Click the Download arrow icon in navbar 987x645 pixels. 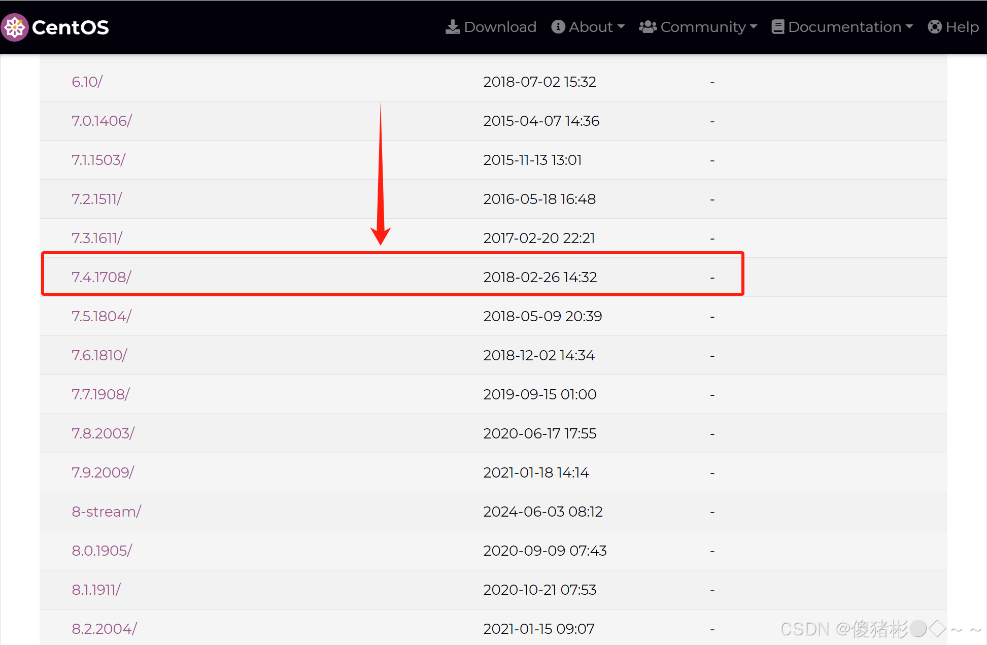pos(452,27)
